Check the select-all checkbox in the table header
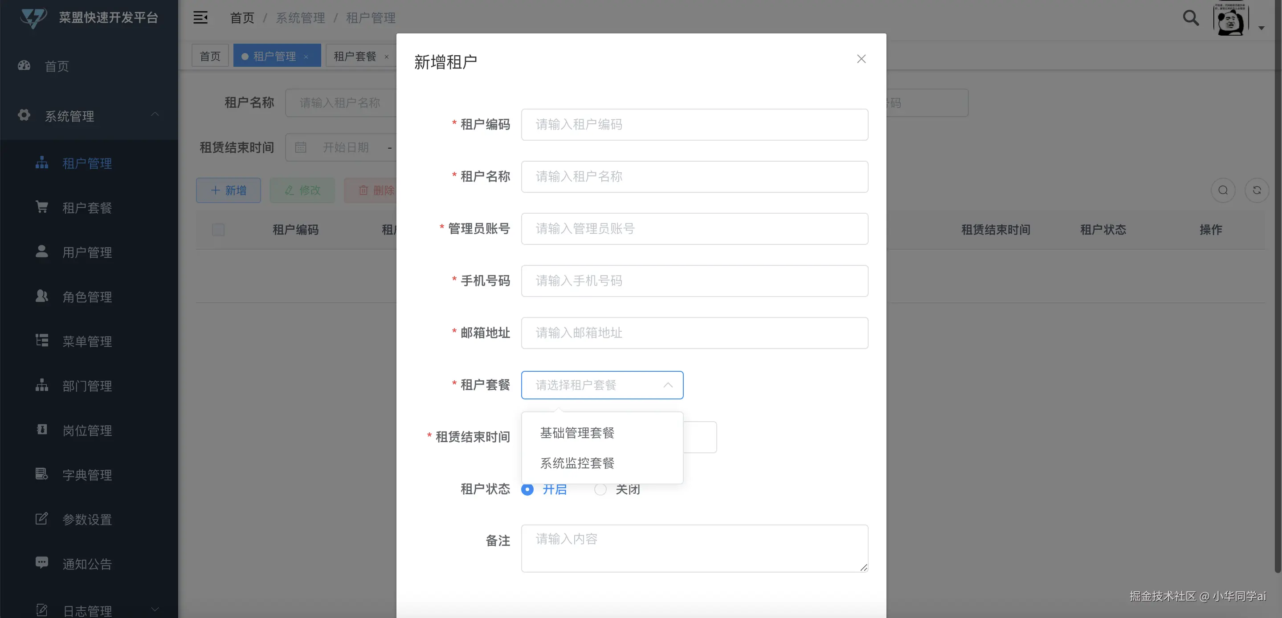Image resolution: width=1282 pixels, height=618 pixels. tap(218, 229)
